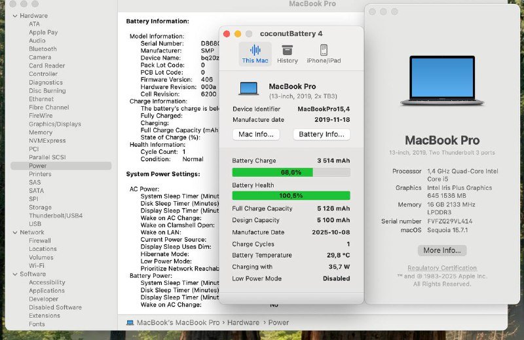Select the highlighted Power item
Viewport: 524px width, 340px height.
coord(61,166)
